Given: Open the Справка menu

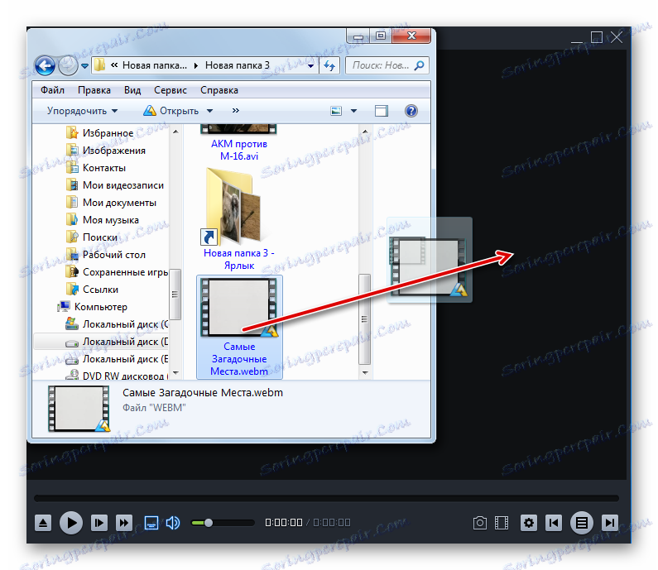Looking at the screenshot, I should click(x=219, y=90).
